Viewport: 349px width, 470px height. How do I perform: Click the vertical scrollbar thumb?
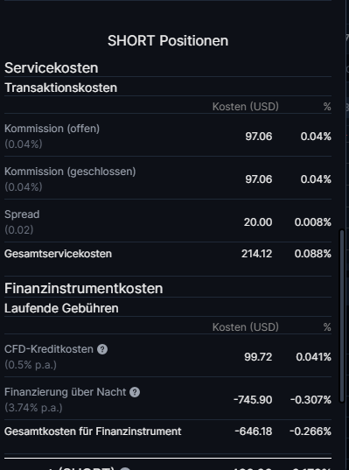[342, 316]
